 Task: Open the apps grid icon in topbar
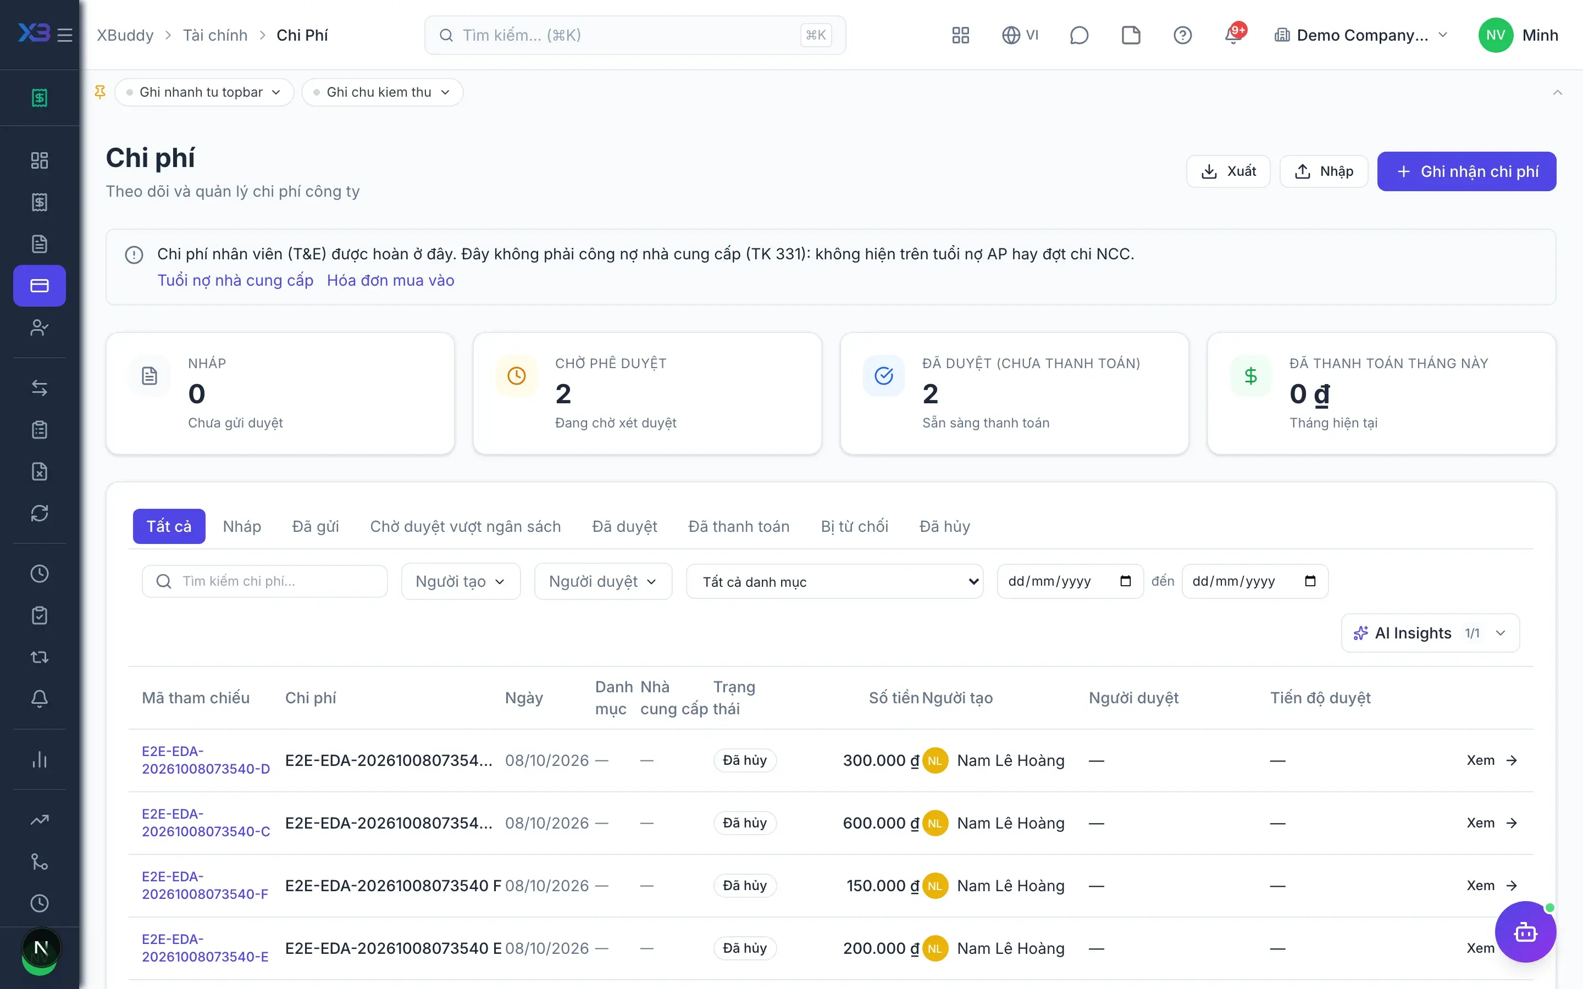960,35
